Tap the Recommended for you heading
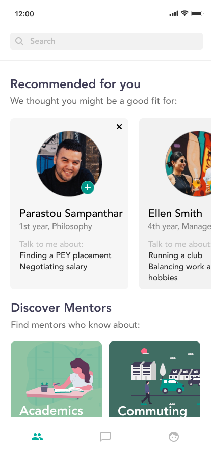The width and height of the screenshot is (211, 456). pos(75,84)
